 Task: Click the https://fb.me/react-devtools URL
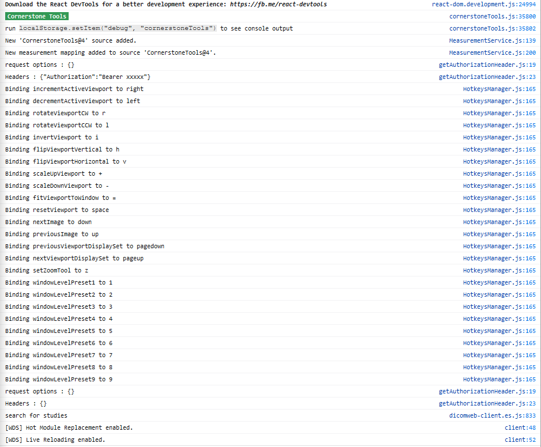coord(279,5)
